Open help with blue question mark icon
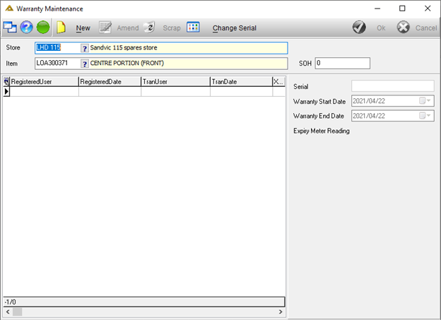The image size is (441, 320). pos(26,28)
